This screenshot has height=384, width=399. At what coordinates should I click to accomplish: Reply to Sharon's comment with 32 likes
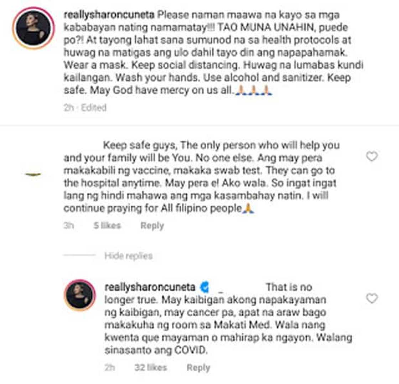coord(198,368)
